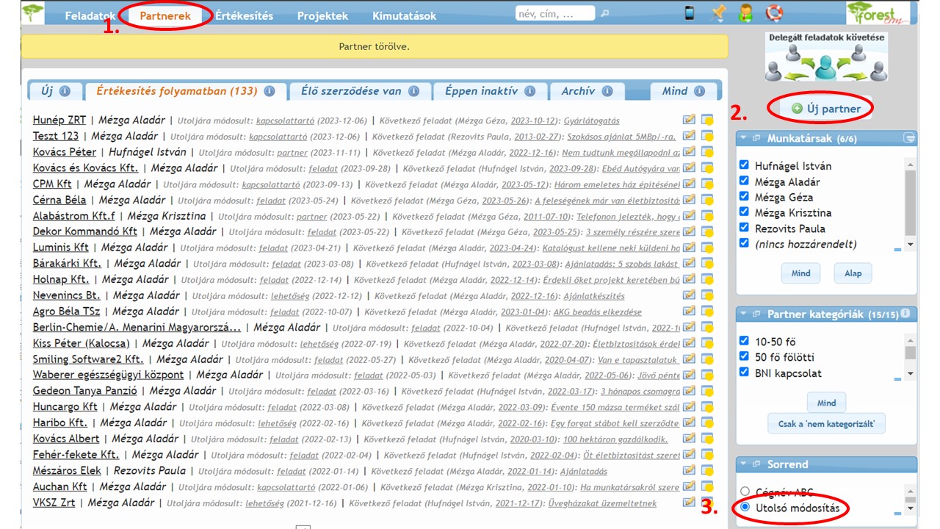
Task: Click the info icon on the Archív tab
Action: point(607,92)
